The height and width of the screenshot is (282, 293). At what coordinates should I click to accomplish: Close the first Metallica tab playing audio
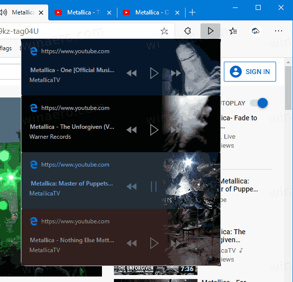point(41,13)
